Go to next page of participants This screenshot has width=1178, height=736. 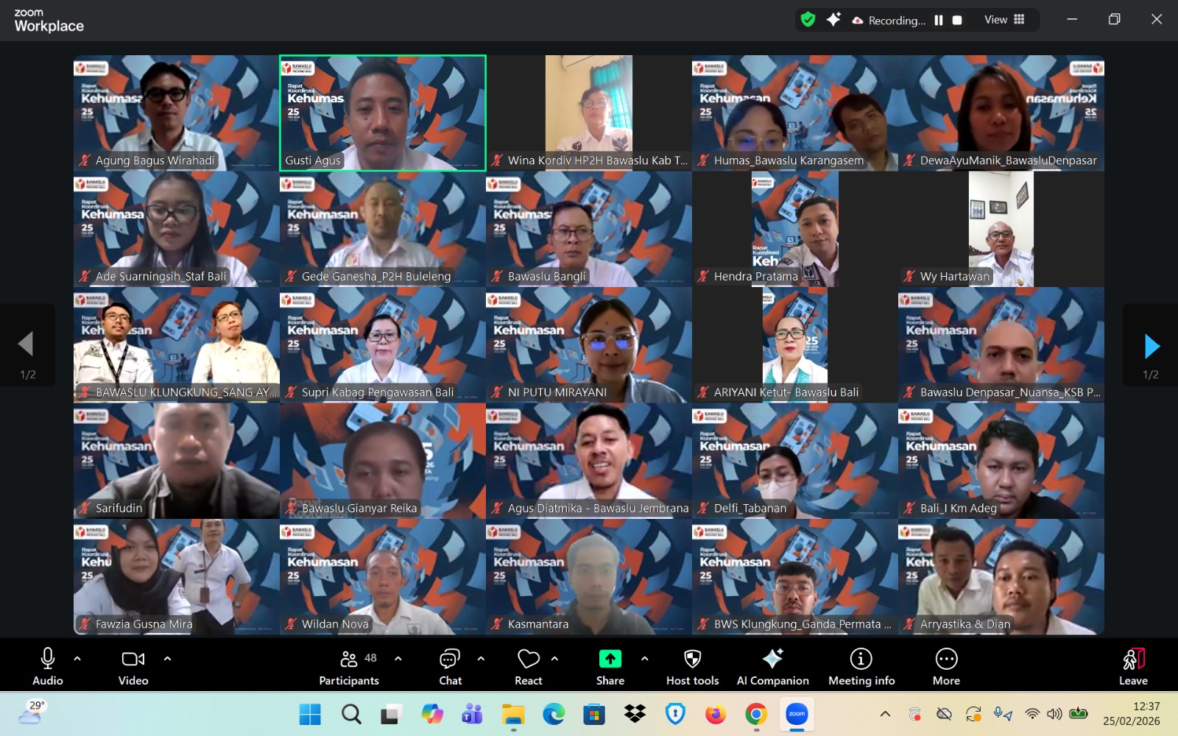(x=1151, y=345)
